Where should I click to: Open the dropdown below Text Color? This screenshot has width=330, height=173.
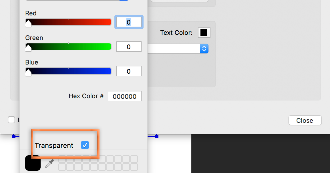[x=178, y=49]
